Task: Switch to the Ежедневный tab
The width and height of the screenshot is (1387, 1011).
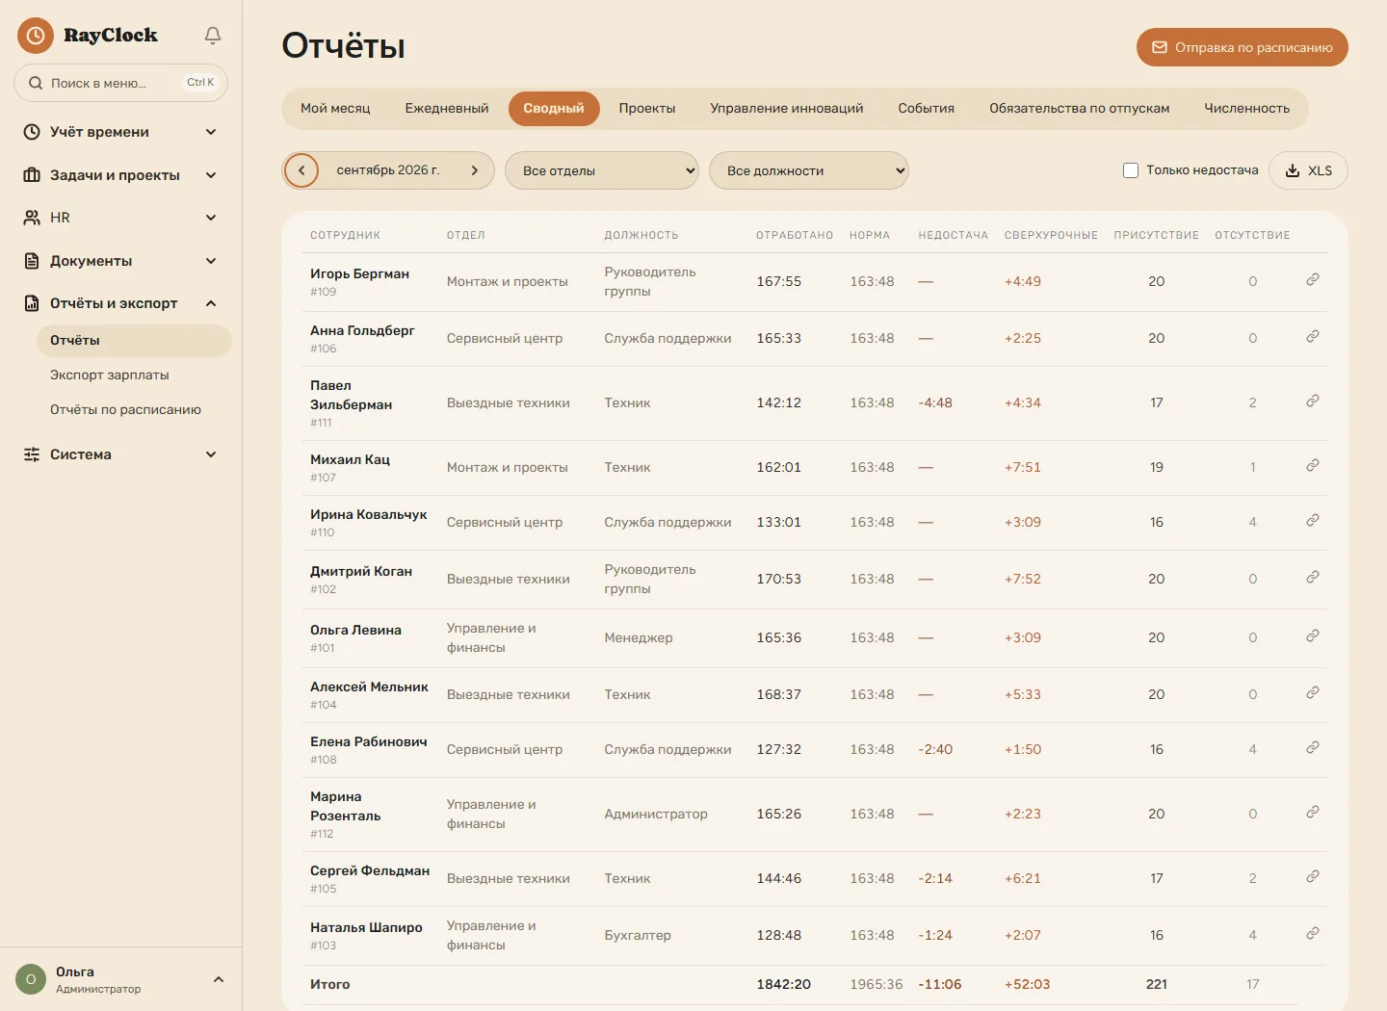Action: (447, 109)
